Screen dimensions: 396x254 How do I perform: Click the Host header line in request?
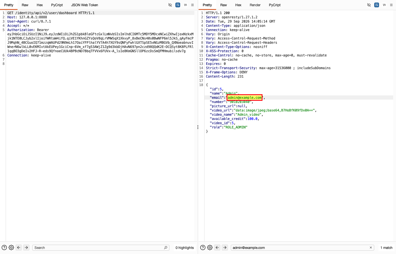click(x=27, y=17)
